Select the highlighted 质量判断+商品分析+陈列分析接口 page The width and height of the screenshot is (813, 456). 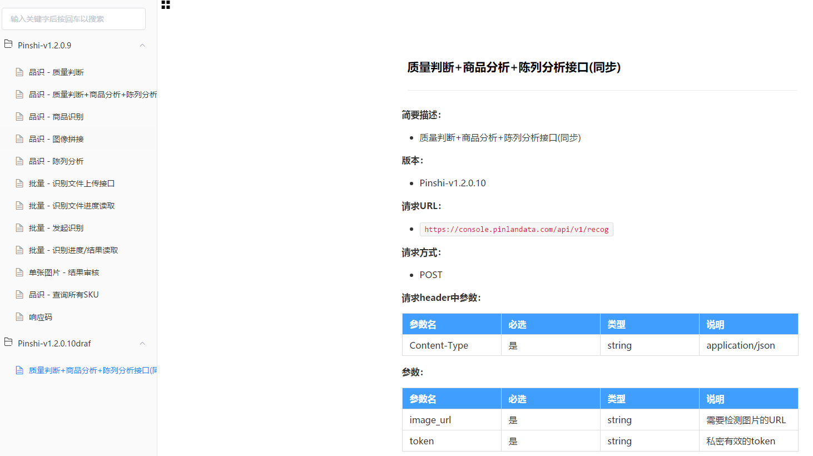tap(93, 370)
